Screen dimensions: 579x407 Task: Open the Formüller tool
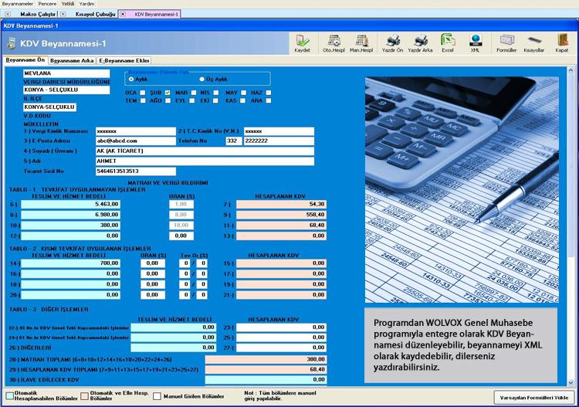[x=506, y=42]
